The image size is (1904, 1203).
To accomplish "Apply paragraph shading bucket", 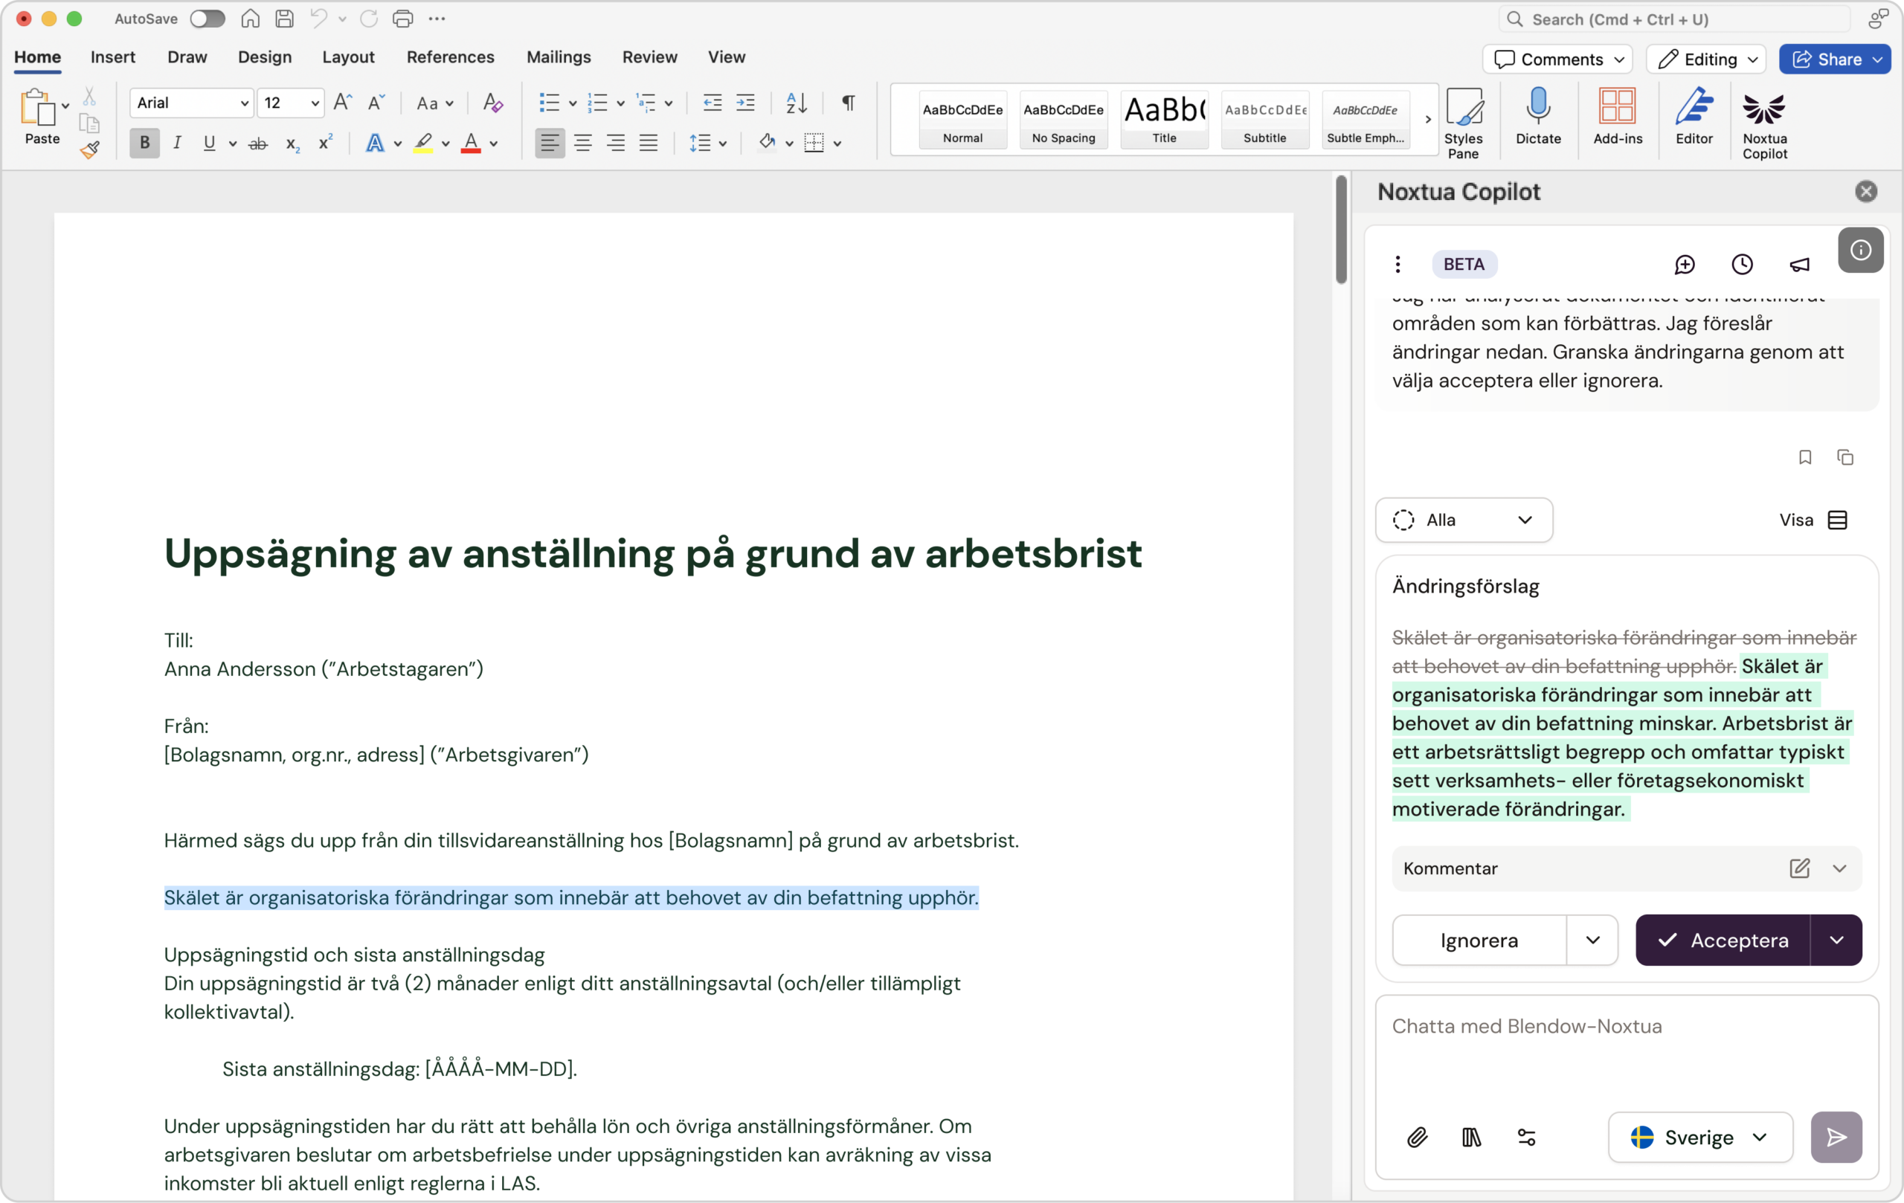I will tap(766, 143).
